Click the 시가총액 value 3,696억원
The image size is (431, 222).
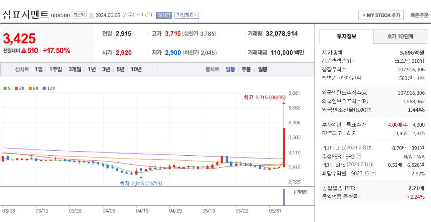[x=412, y=52]
